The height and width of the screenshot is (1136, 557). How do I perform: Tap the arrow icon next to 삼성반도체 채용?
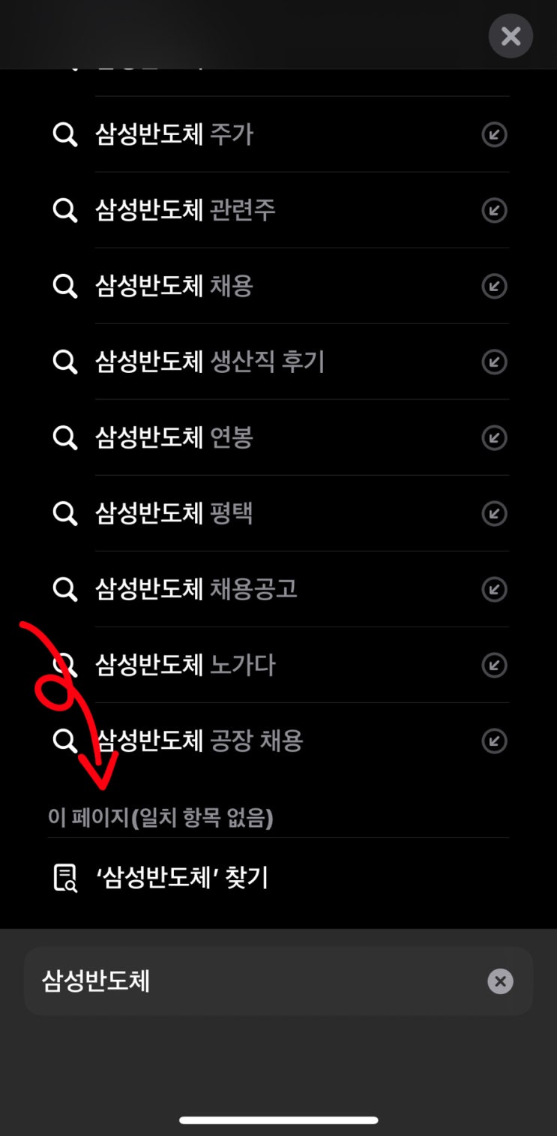[494, 287]
